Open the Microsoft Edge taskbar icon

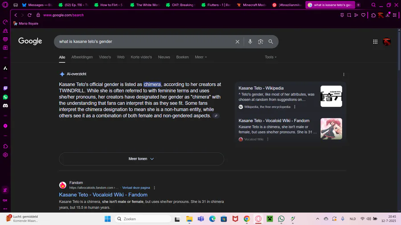pyautogui.click(x=212, y=219)
